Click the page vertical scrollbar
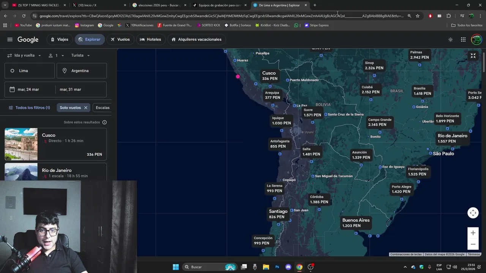 tap(484, 62)
